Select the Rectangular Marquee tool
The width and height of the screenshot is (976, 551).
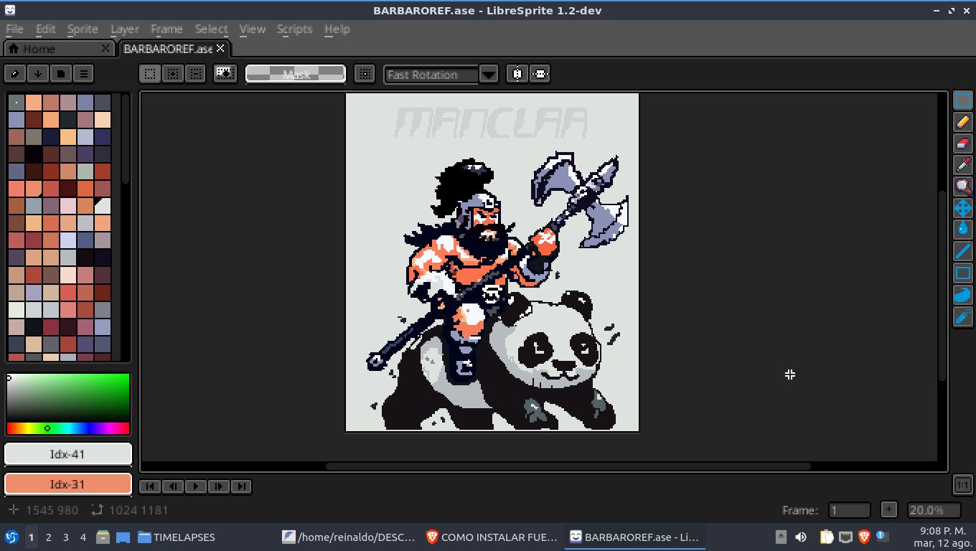coord(962,100)
